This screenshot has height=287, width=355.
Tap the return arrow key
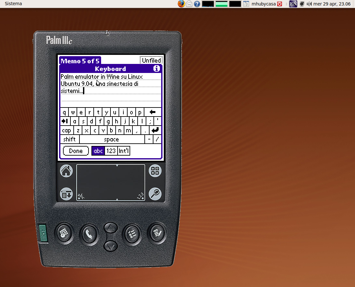click(x=155, y=130)
